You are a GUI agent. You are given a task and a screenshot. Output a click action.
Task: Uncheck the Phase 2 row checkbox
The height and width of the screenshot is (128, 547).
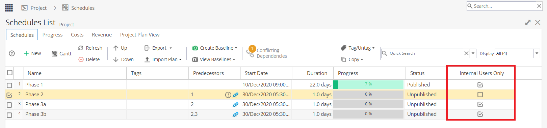pyautogui.click(x=9, y=95)
